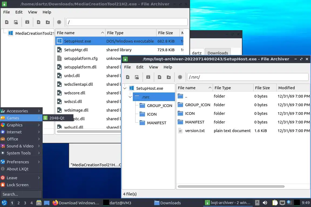The width and height of the screenshot is (311, 207).
Task: Select SetupMgr.dll row in MediaCreationTool list
Action: click(x=119, y=50)
